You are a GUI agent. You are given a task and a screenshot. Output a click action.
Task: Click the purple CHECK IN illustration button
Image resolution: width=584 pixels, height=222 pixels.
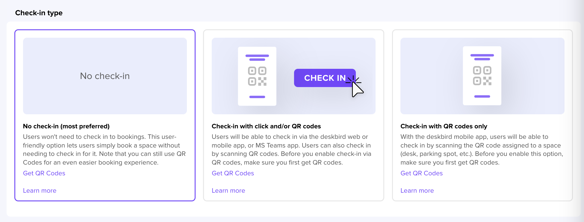click(320, 78)
